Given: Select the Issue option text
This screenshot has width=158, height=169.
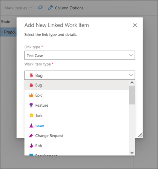Looking at the screenshot, I should point(40,126).
